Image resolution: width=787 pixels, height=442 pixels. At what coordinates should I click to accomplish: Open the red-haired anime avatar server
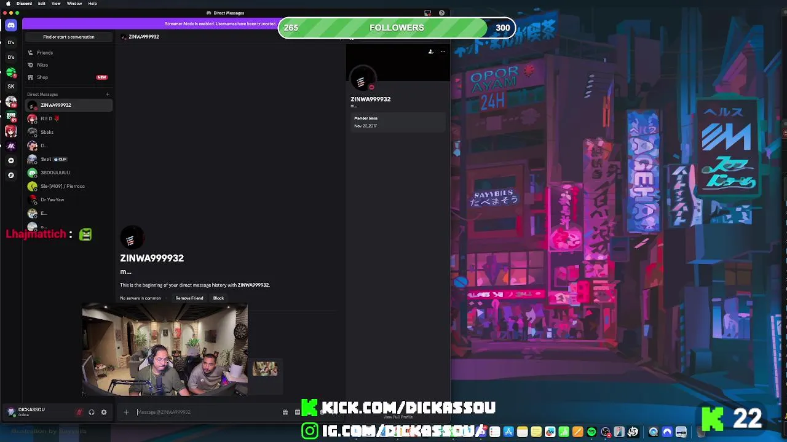11,131
